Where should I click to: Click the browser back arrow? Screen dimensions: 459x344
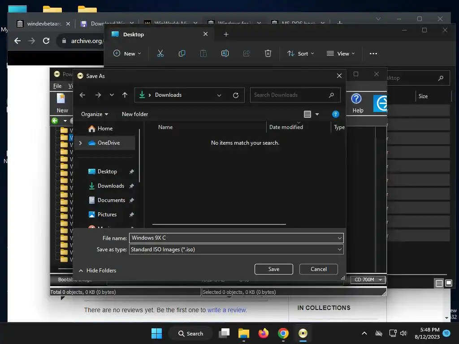tap(17, 41)
